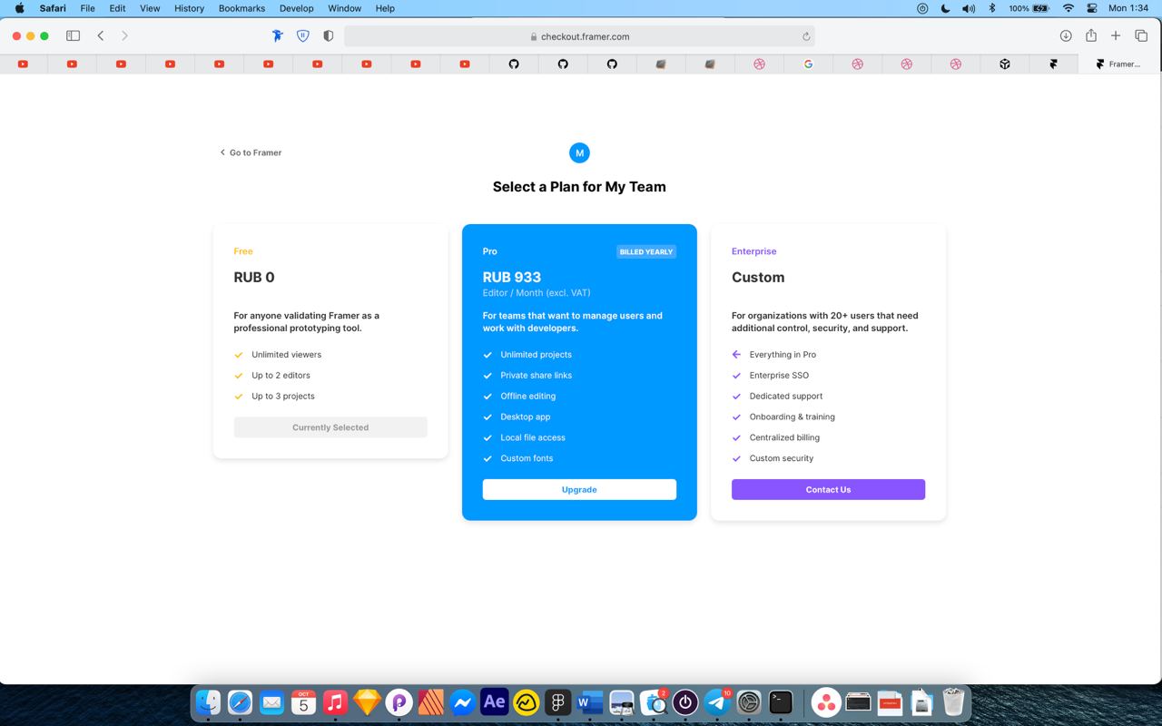Click the 'Local file access' feature
Image resolution: width=1162 pixels, height=726 pixels.
[533, 437]
